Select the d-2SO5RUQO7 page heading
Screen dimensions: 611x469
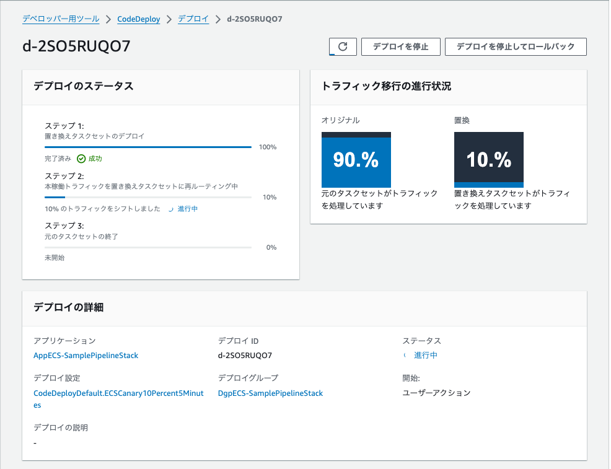(76, 46)
